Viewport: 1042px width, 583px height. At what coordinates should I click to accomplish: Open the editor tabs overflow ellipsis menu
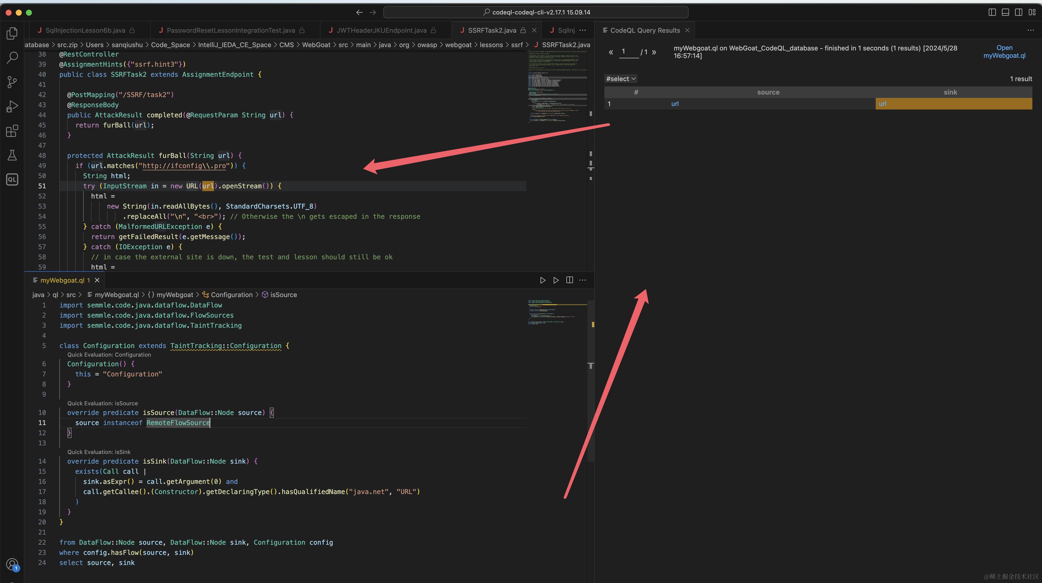point(582,30)
